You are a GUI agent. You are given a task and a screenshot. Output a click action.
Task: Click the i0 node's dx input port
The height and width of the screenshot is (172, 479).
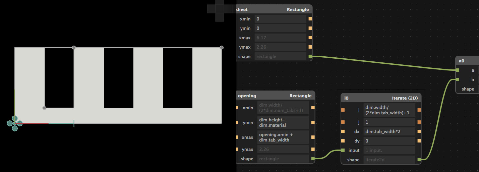coord(343,131)
